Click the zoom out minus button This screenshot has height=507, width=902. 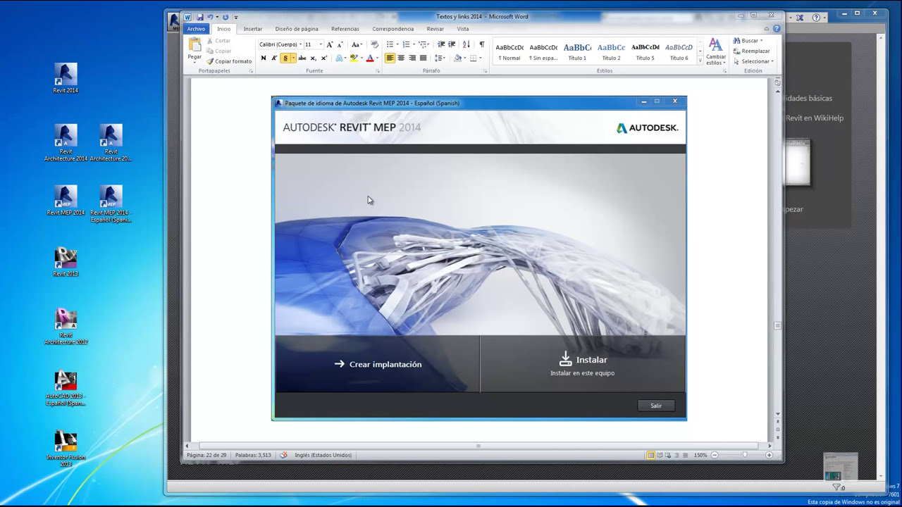[715, 455]
